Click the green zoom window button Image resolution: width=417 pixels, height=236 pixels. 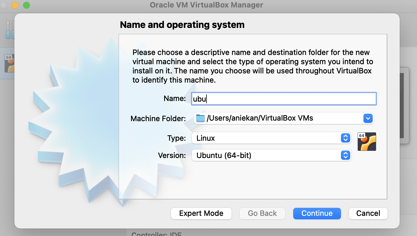pos(26,5)
